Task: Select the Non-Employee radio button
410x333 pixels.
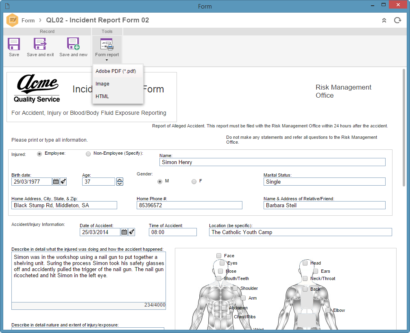Action: (88, 154)
